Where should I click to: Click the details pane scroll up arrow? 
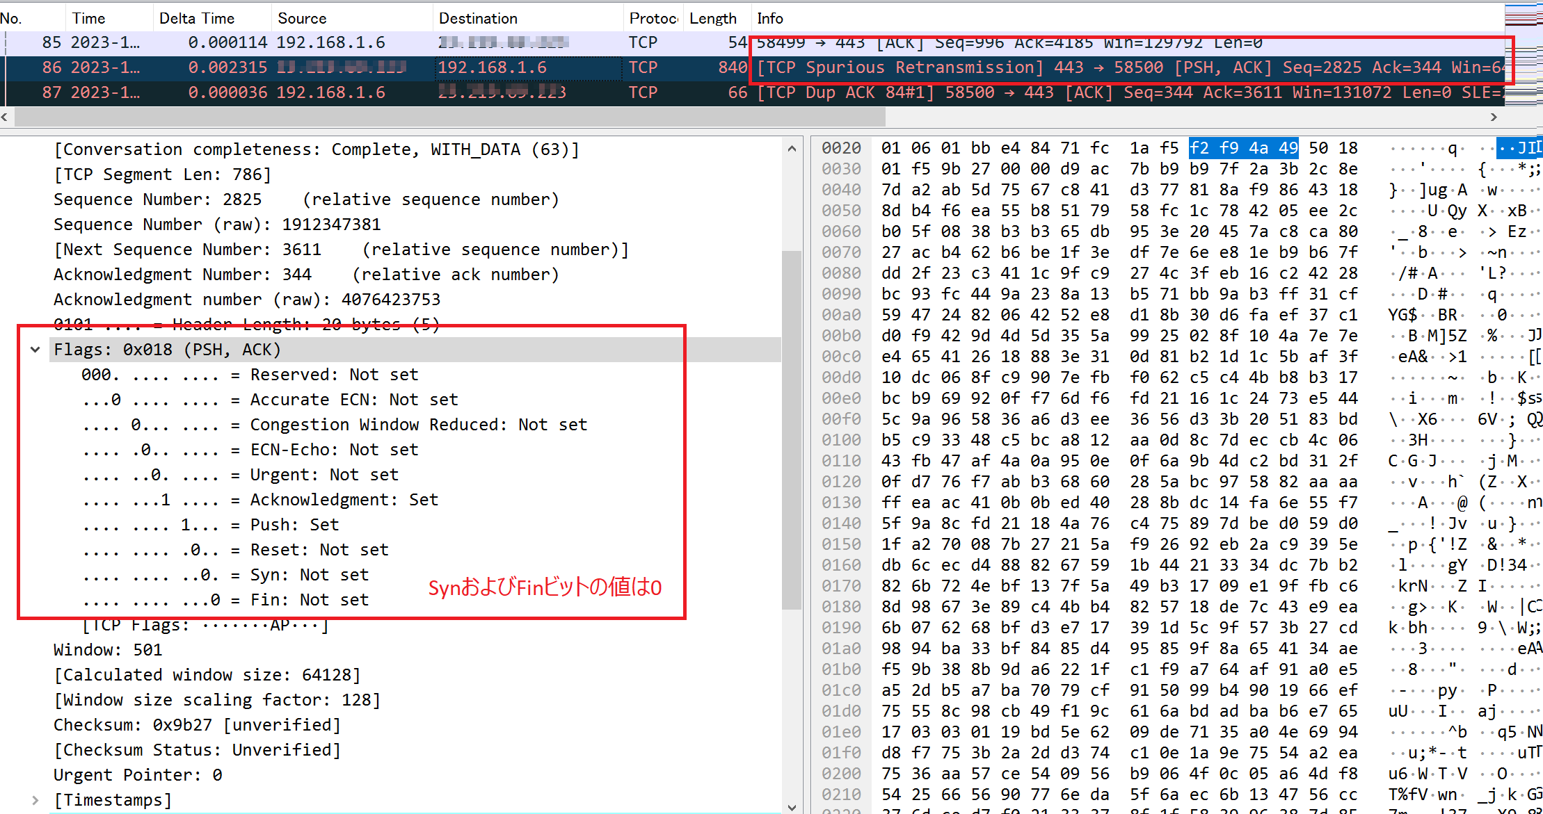tap(792, 148)
